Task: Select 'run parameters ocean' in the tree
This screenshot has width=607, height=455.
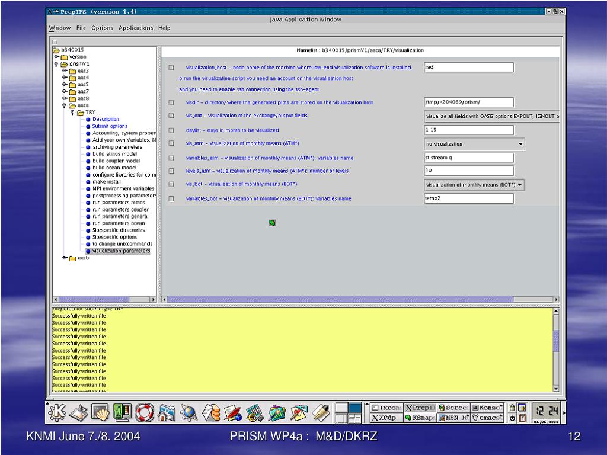Action: pyautogui.click(x=119, y=223)
